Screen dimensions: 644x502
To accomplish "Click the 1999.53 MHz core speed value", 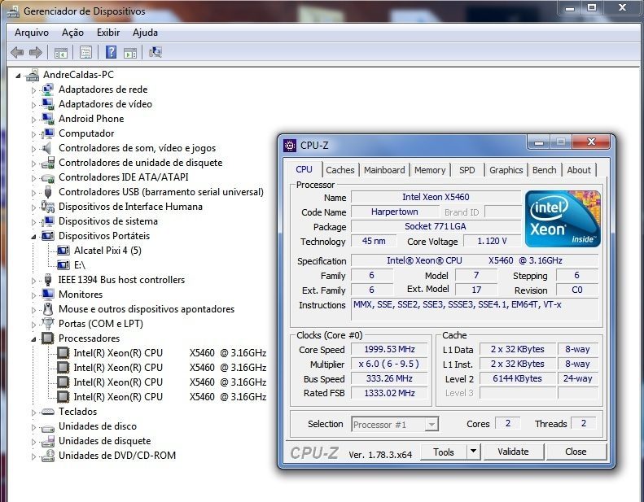I will click(389, 349).
